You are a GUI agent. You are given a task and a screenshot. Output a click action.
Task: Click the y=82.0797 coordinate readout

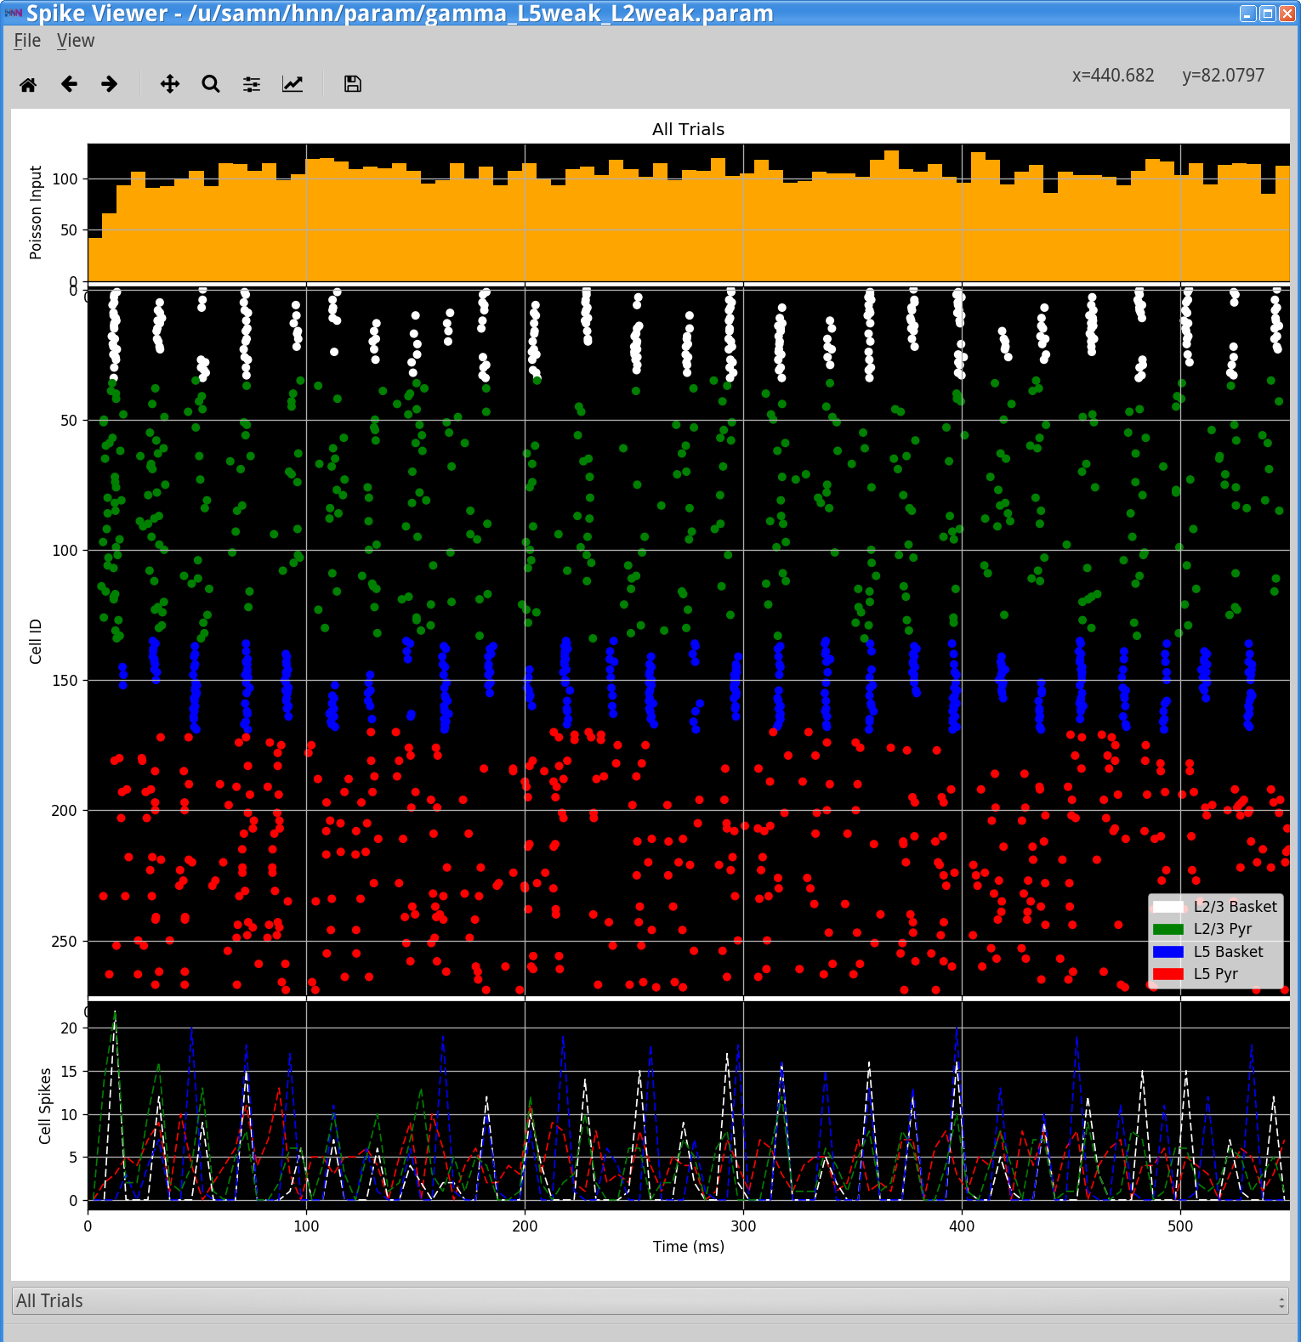pyautogui.click(x=1223, y=76)
